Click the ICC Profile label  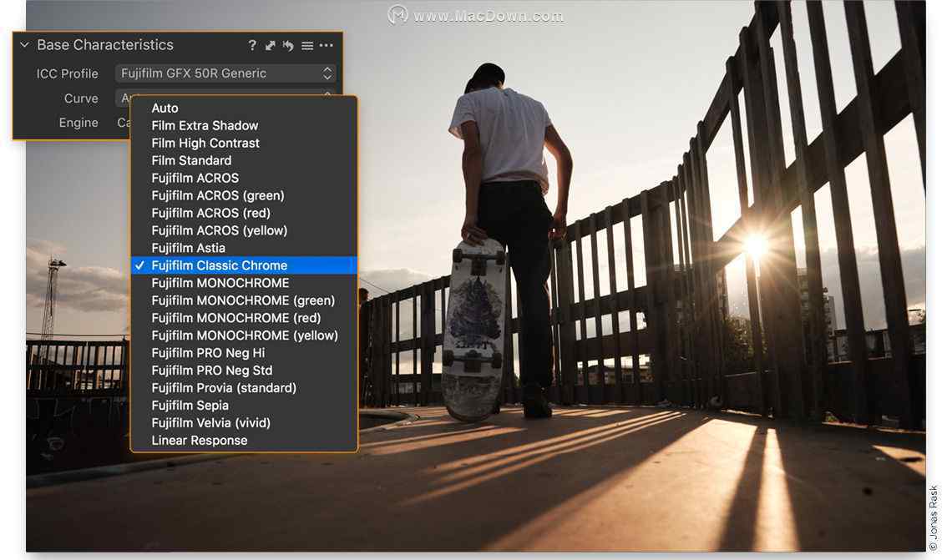(67, 73)
